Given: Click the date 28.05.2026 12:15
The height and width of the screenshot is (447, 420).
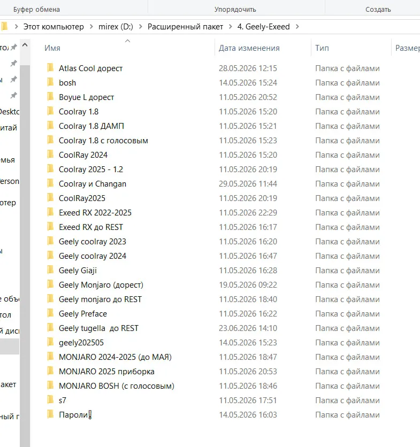Looking at the screenshot, I should [x=248, y=68].
